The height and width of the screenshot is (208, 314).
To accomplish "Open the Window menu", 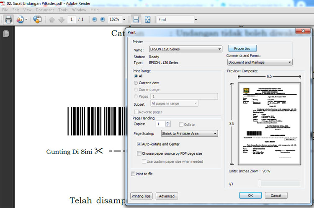I will [79, 10].
